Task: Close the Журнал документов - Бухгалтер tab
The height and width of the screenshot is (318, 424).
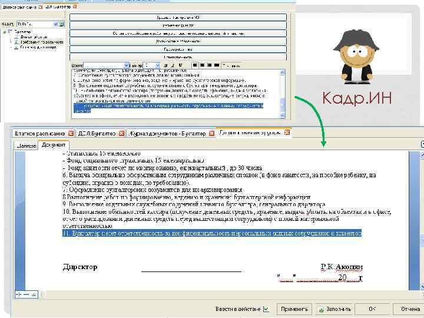Action: [x=212, y=133]
